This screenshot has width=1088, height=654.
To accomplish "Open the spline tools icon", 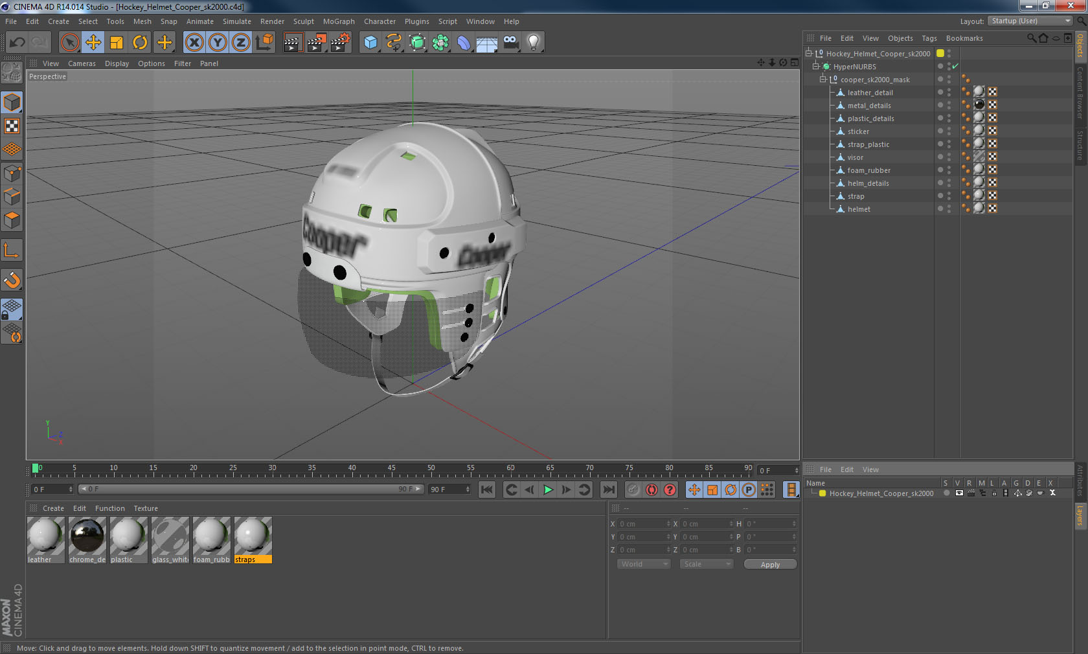I will click(x=394, y=43).
